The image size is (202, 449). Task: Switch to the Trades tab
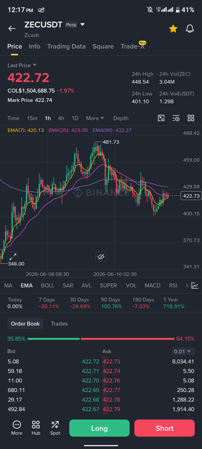pos(59,324)
